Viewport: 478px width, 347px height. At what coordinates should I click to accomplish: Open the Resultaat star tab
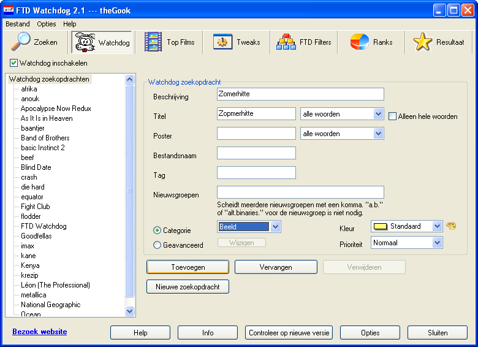point(439,42)
